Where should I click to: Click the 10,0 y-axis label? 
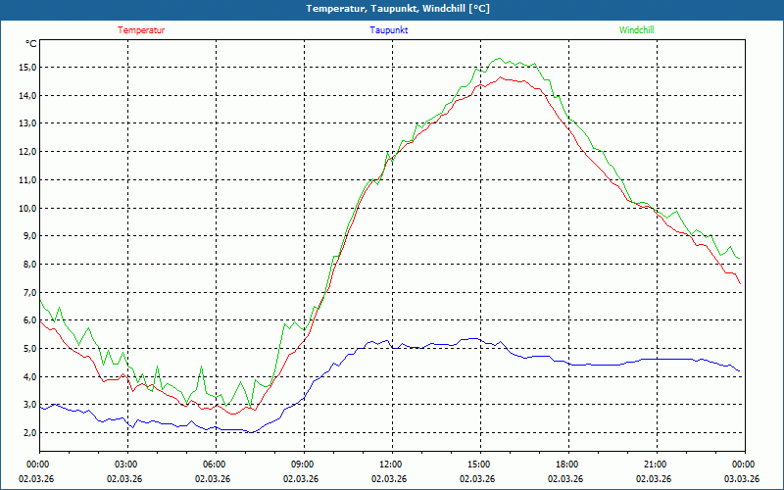[x=28, y=208]
